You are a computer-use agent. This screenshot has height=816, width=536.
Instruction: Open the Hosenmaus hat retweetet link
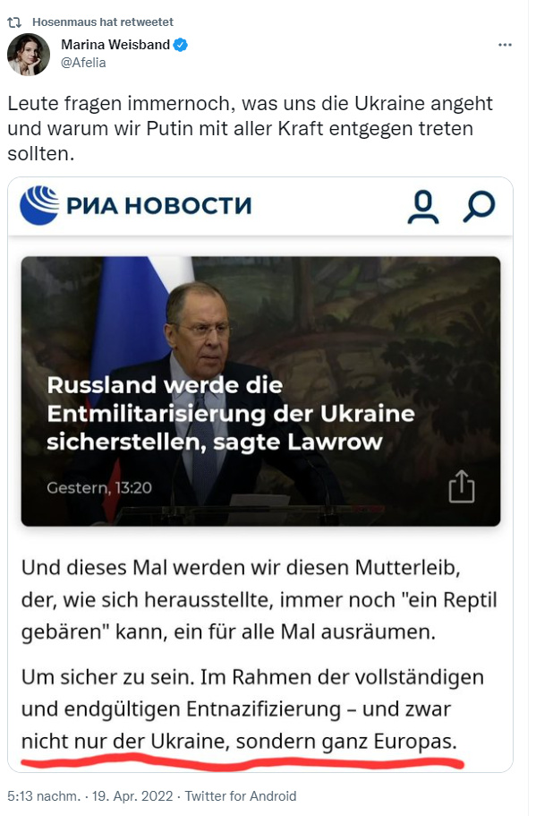pos(103,22)
